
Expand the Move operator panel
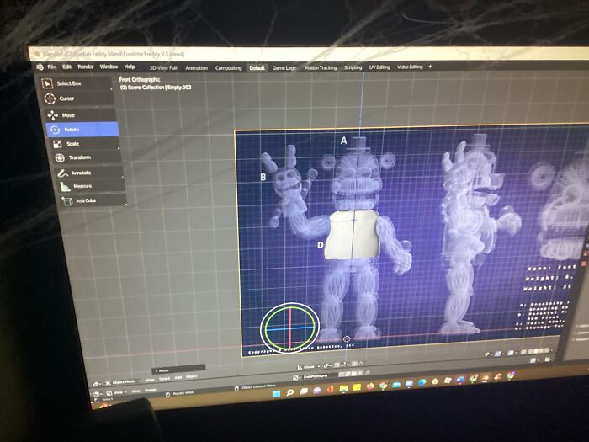(x=178, y=370)
